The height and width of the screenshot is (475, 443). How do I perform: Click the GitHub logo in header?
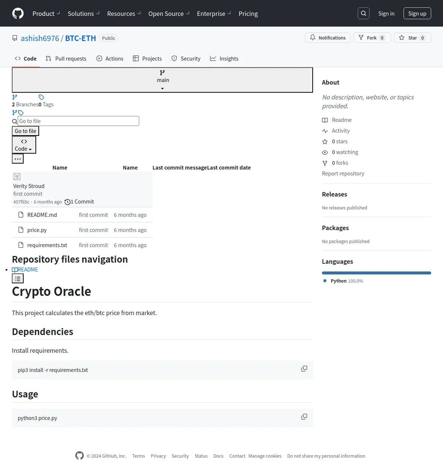pyautogui.click(x=18, y=13)
